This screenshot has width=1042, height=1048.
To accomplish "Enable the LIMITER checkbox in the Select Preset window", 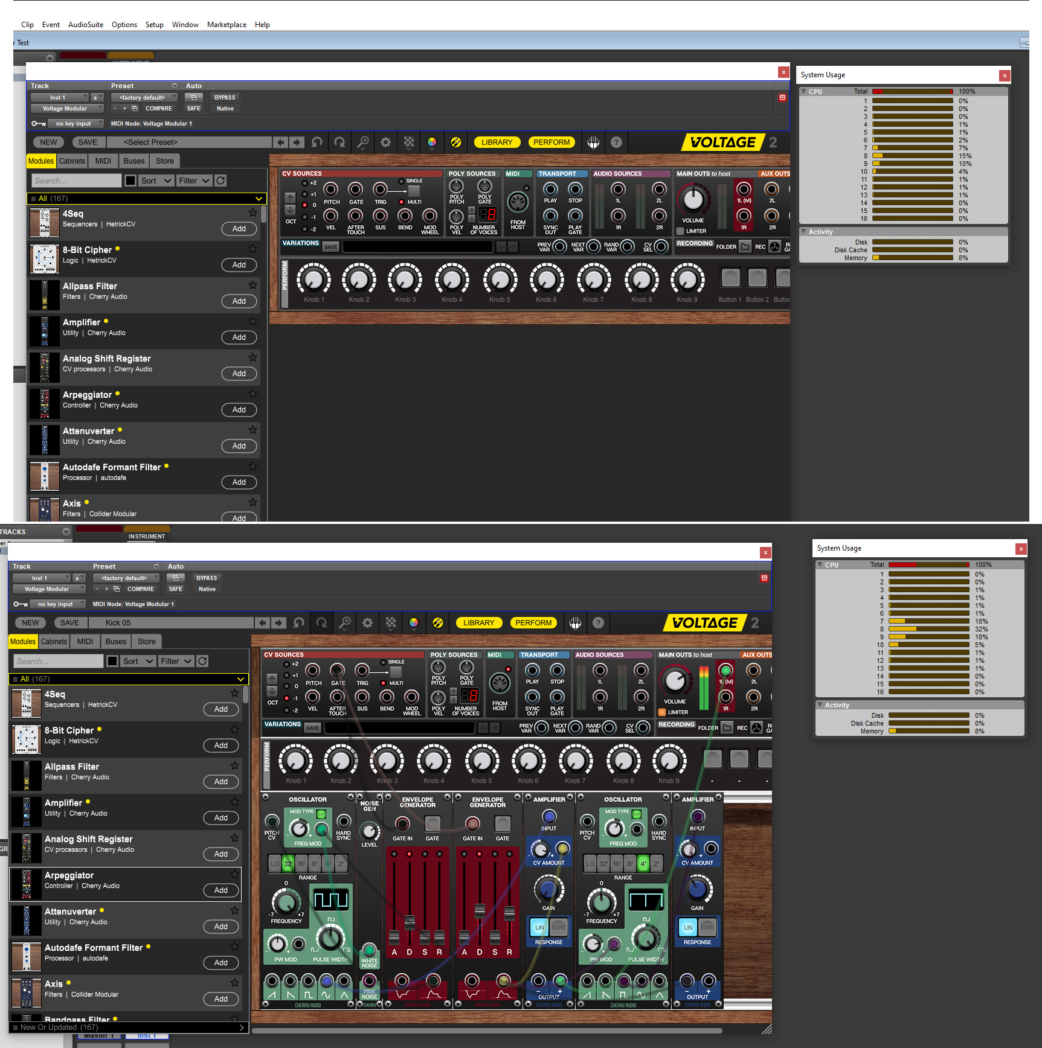I will 680,231.
